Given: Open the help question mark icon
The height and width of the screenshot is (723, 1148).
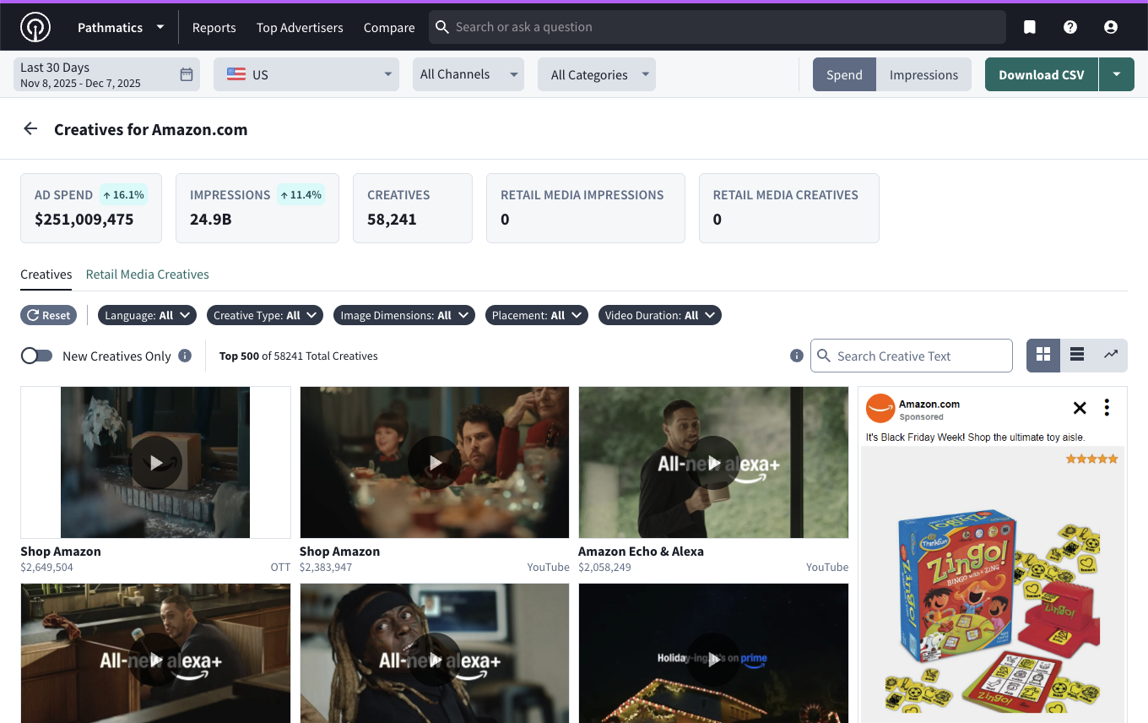Looking at the screenshot, I should click(x=1070, y=27).
